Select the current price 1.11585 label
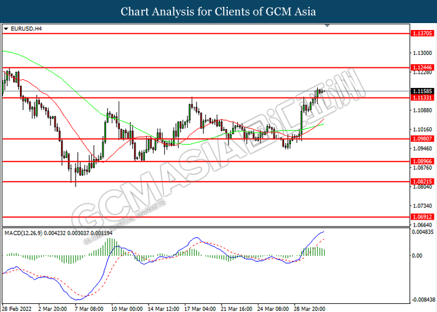437x312 pixels. point(423,91)
